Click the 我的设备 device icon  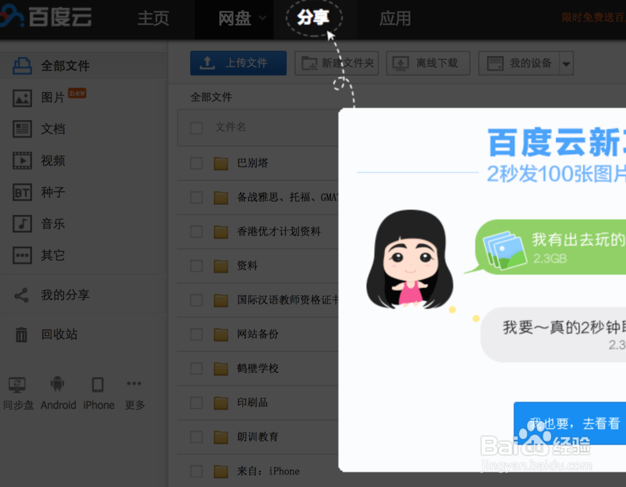coord(495,63)
